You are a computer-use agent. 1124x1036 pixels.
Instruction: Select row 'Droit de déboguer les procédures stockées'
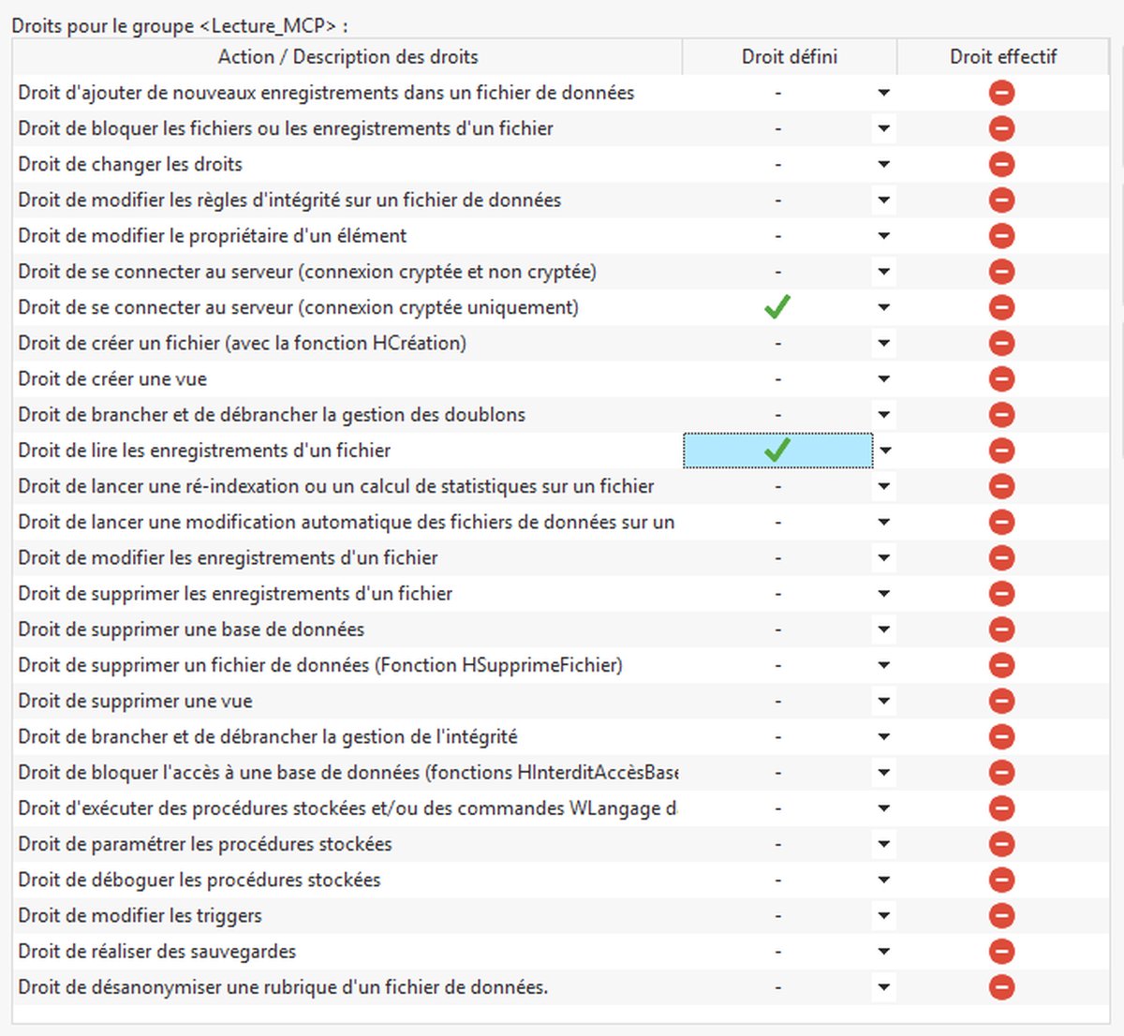pyautogui.click(x=200, y=880)
